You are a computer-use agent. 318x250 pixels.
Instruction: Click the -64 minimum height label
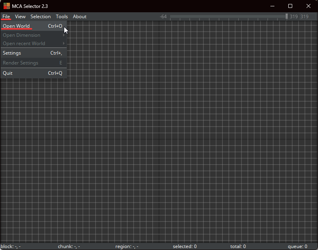(x=163, y=17)
